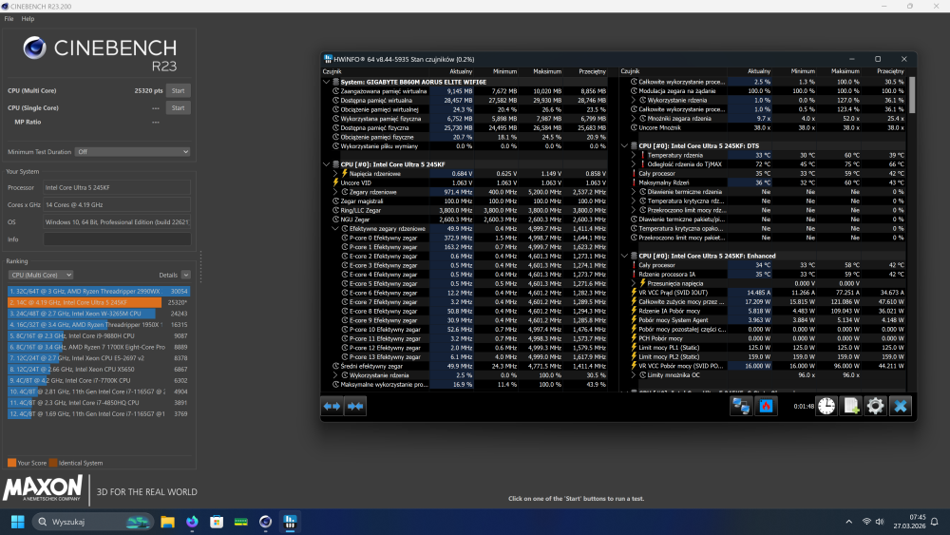Start the CPU Multi Core test
This screenshot has height=535, width=950.
tap(179, 91)
